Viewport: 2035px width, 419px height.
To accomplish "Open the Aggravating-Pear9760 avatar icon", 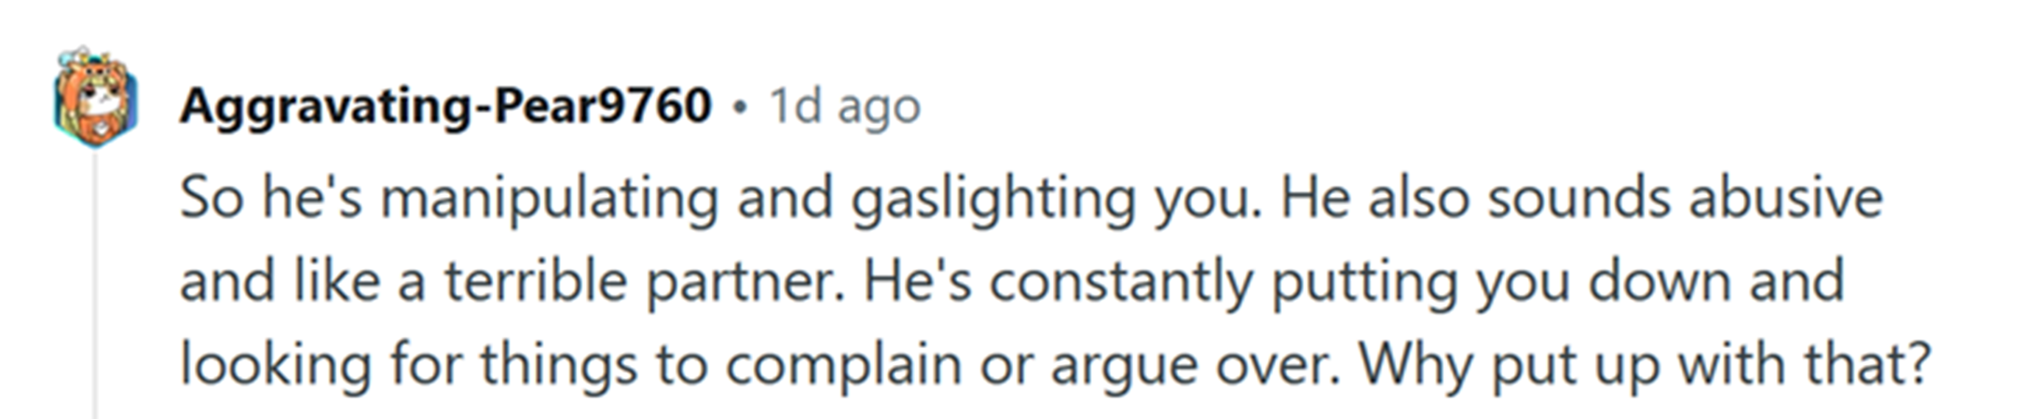I will pos(94,96).
